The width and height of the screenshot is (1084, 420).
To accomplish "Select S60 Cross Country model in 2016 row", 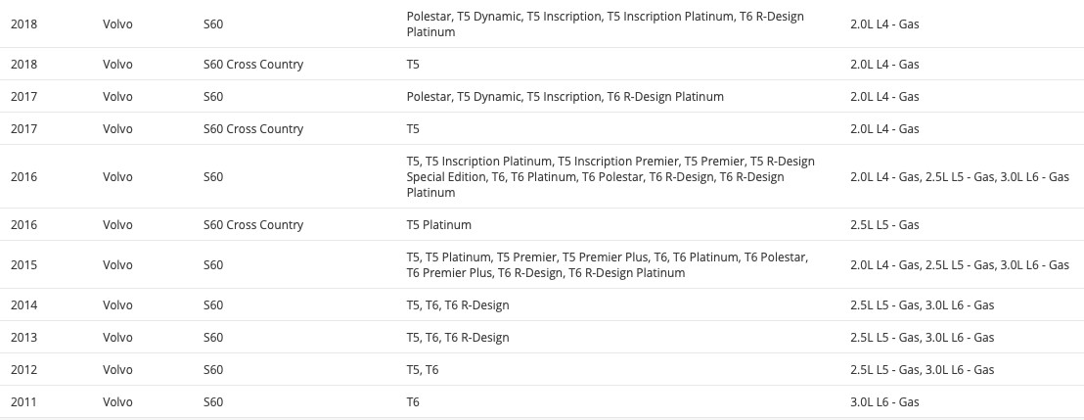I will [x=252, y=225].
